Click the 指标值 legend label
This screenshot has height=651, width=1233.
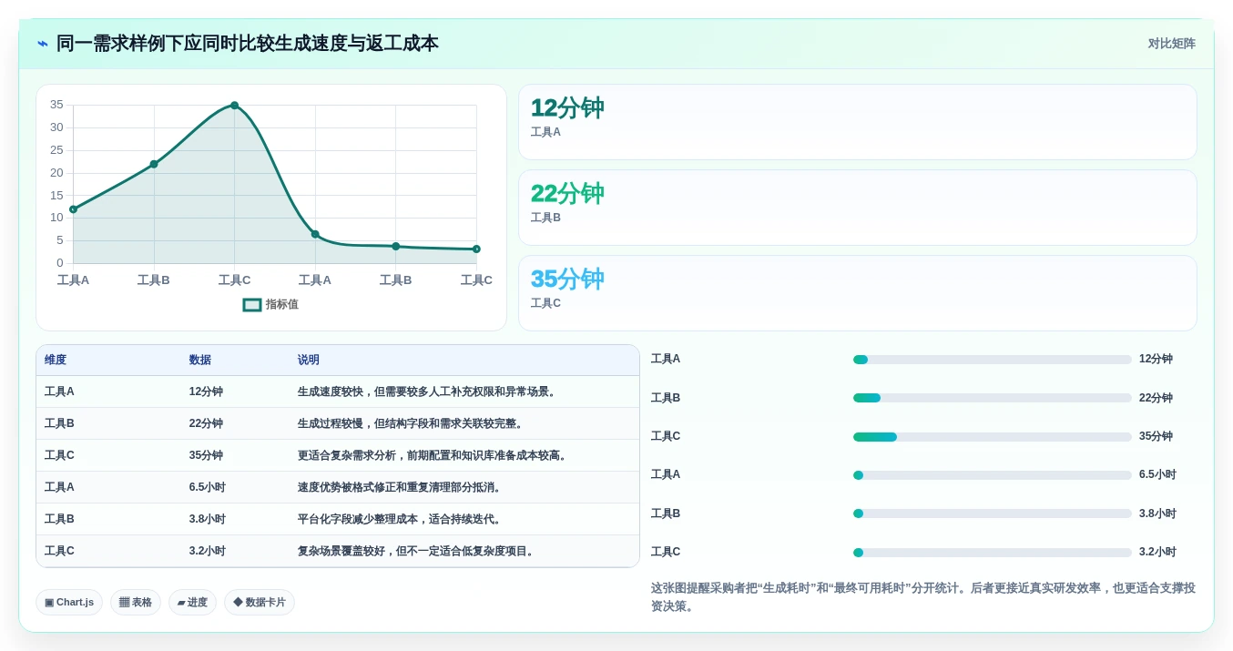282,305
